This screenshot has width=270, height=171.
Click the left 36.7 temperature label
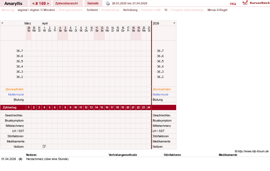pos(20,51)
